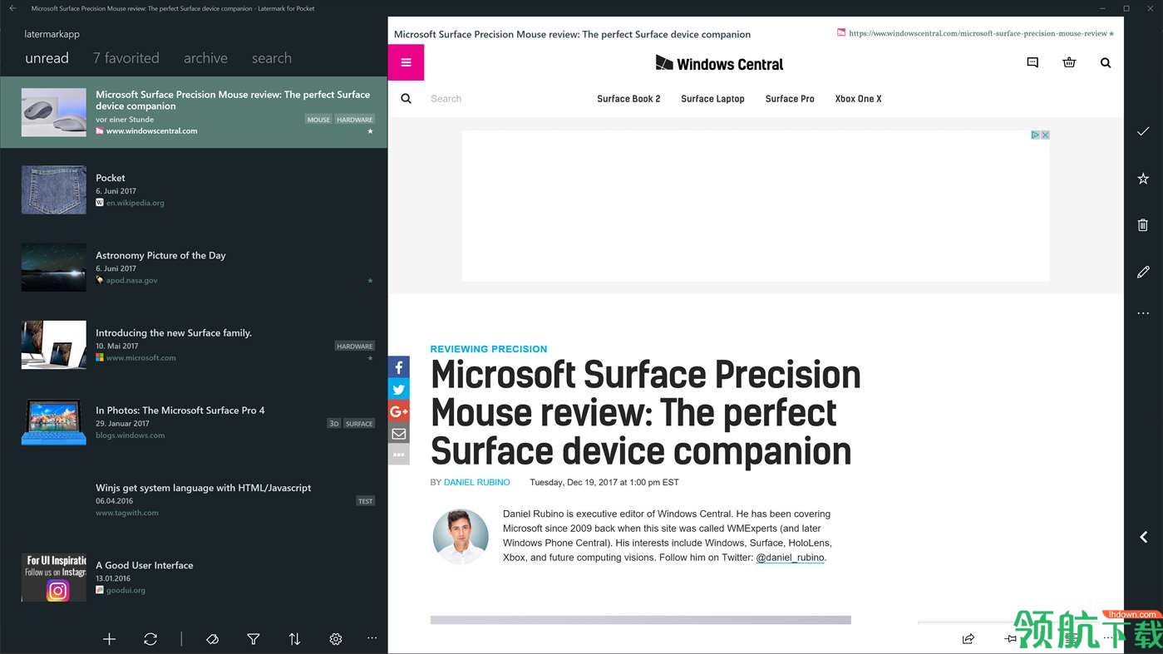
Task: Open the shopping basket icon in the header
Action: (x=1069, y=62)
